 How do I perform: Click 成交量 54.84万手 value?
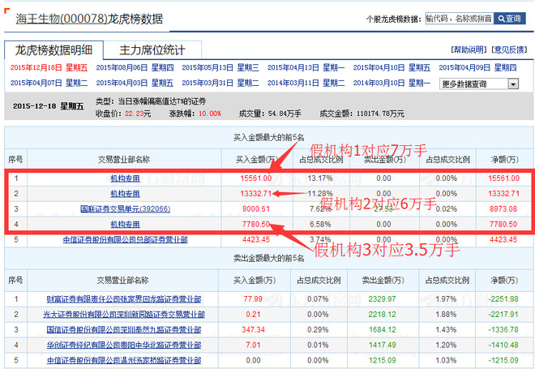[285, 114]
